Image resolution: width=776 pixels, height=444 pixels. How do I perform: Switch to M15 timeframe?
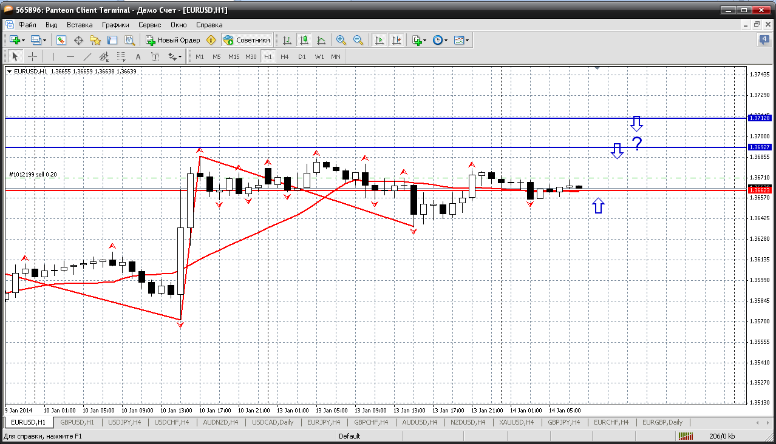point(234,56)
